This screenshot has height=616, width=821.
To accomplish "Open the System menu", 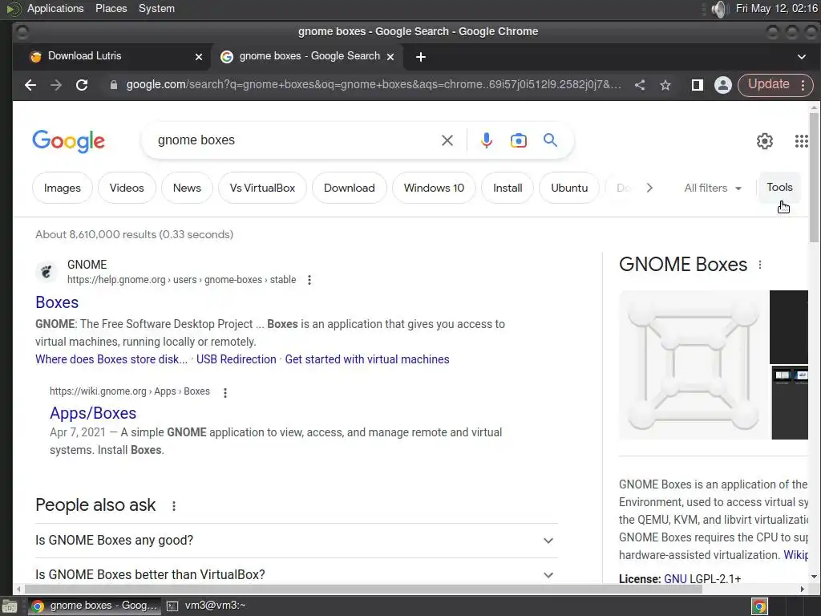I will click(x=156, y=8).
